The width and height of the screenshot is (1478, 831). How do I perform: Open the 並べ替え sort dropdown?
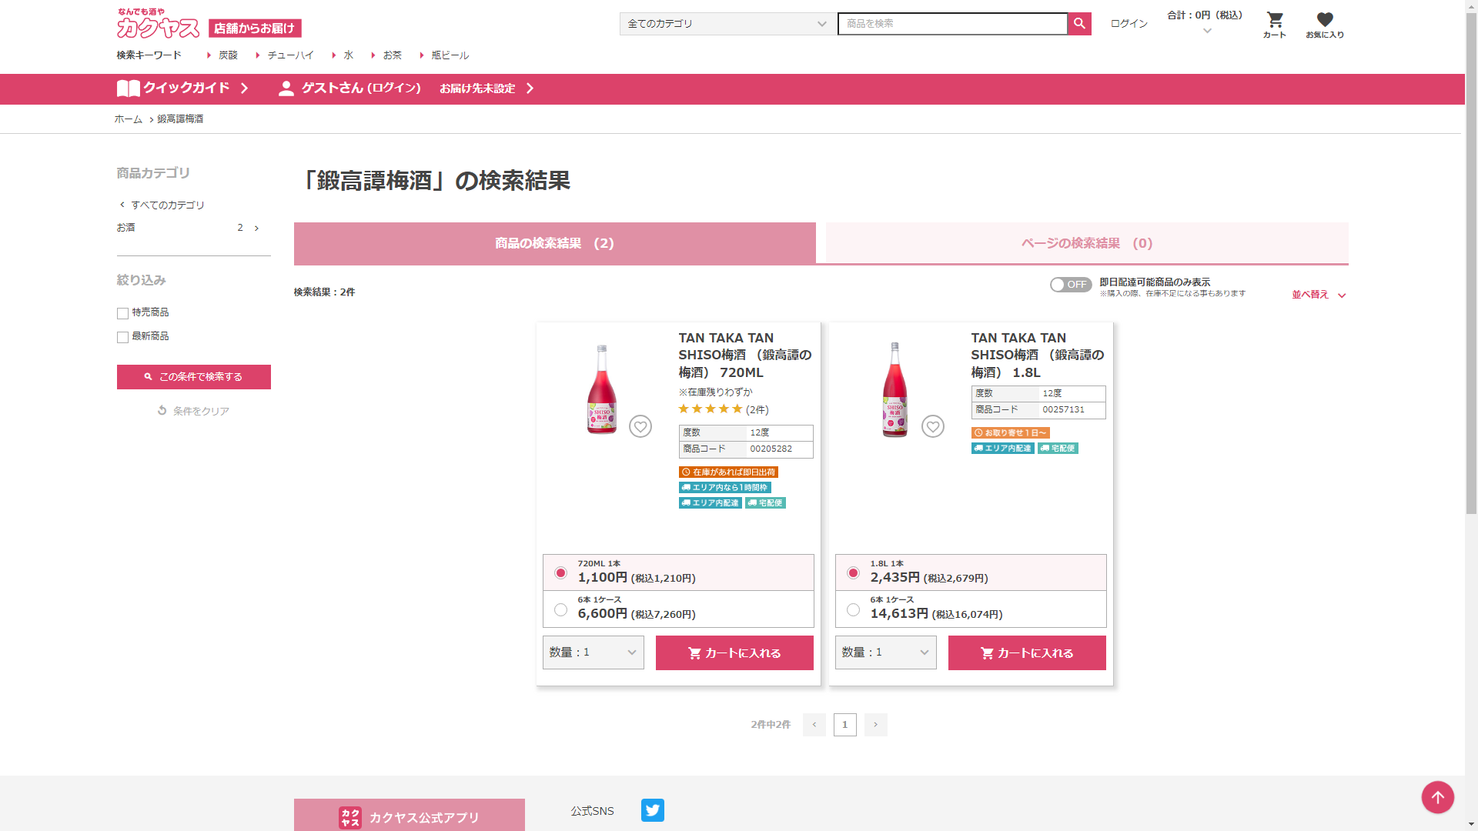tap(1319, 295)
